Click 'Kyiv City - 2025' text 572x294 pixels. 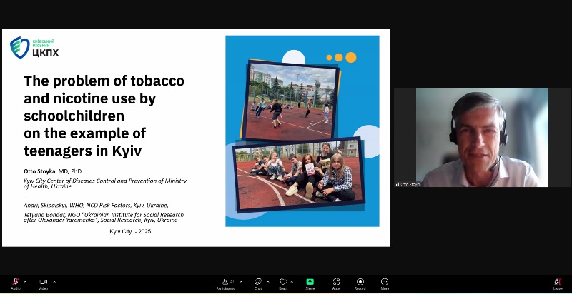pos(130,231)
